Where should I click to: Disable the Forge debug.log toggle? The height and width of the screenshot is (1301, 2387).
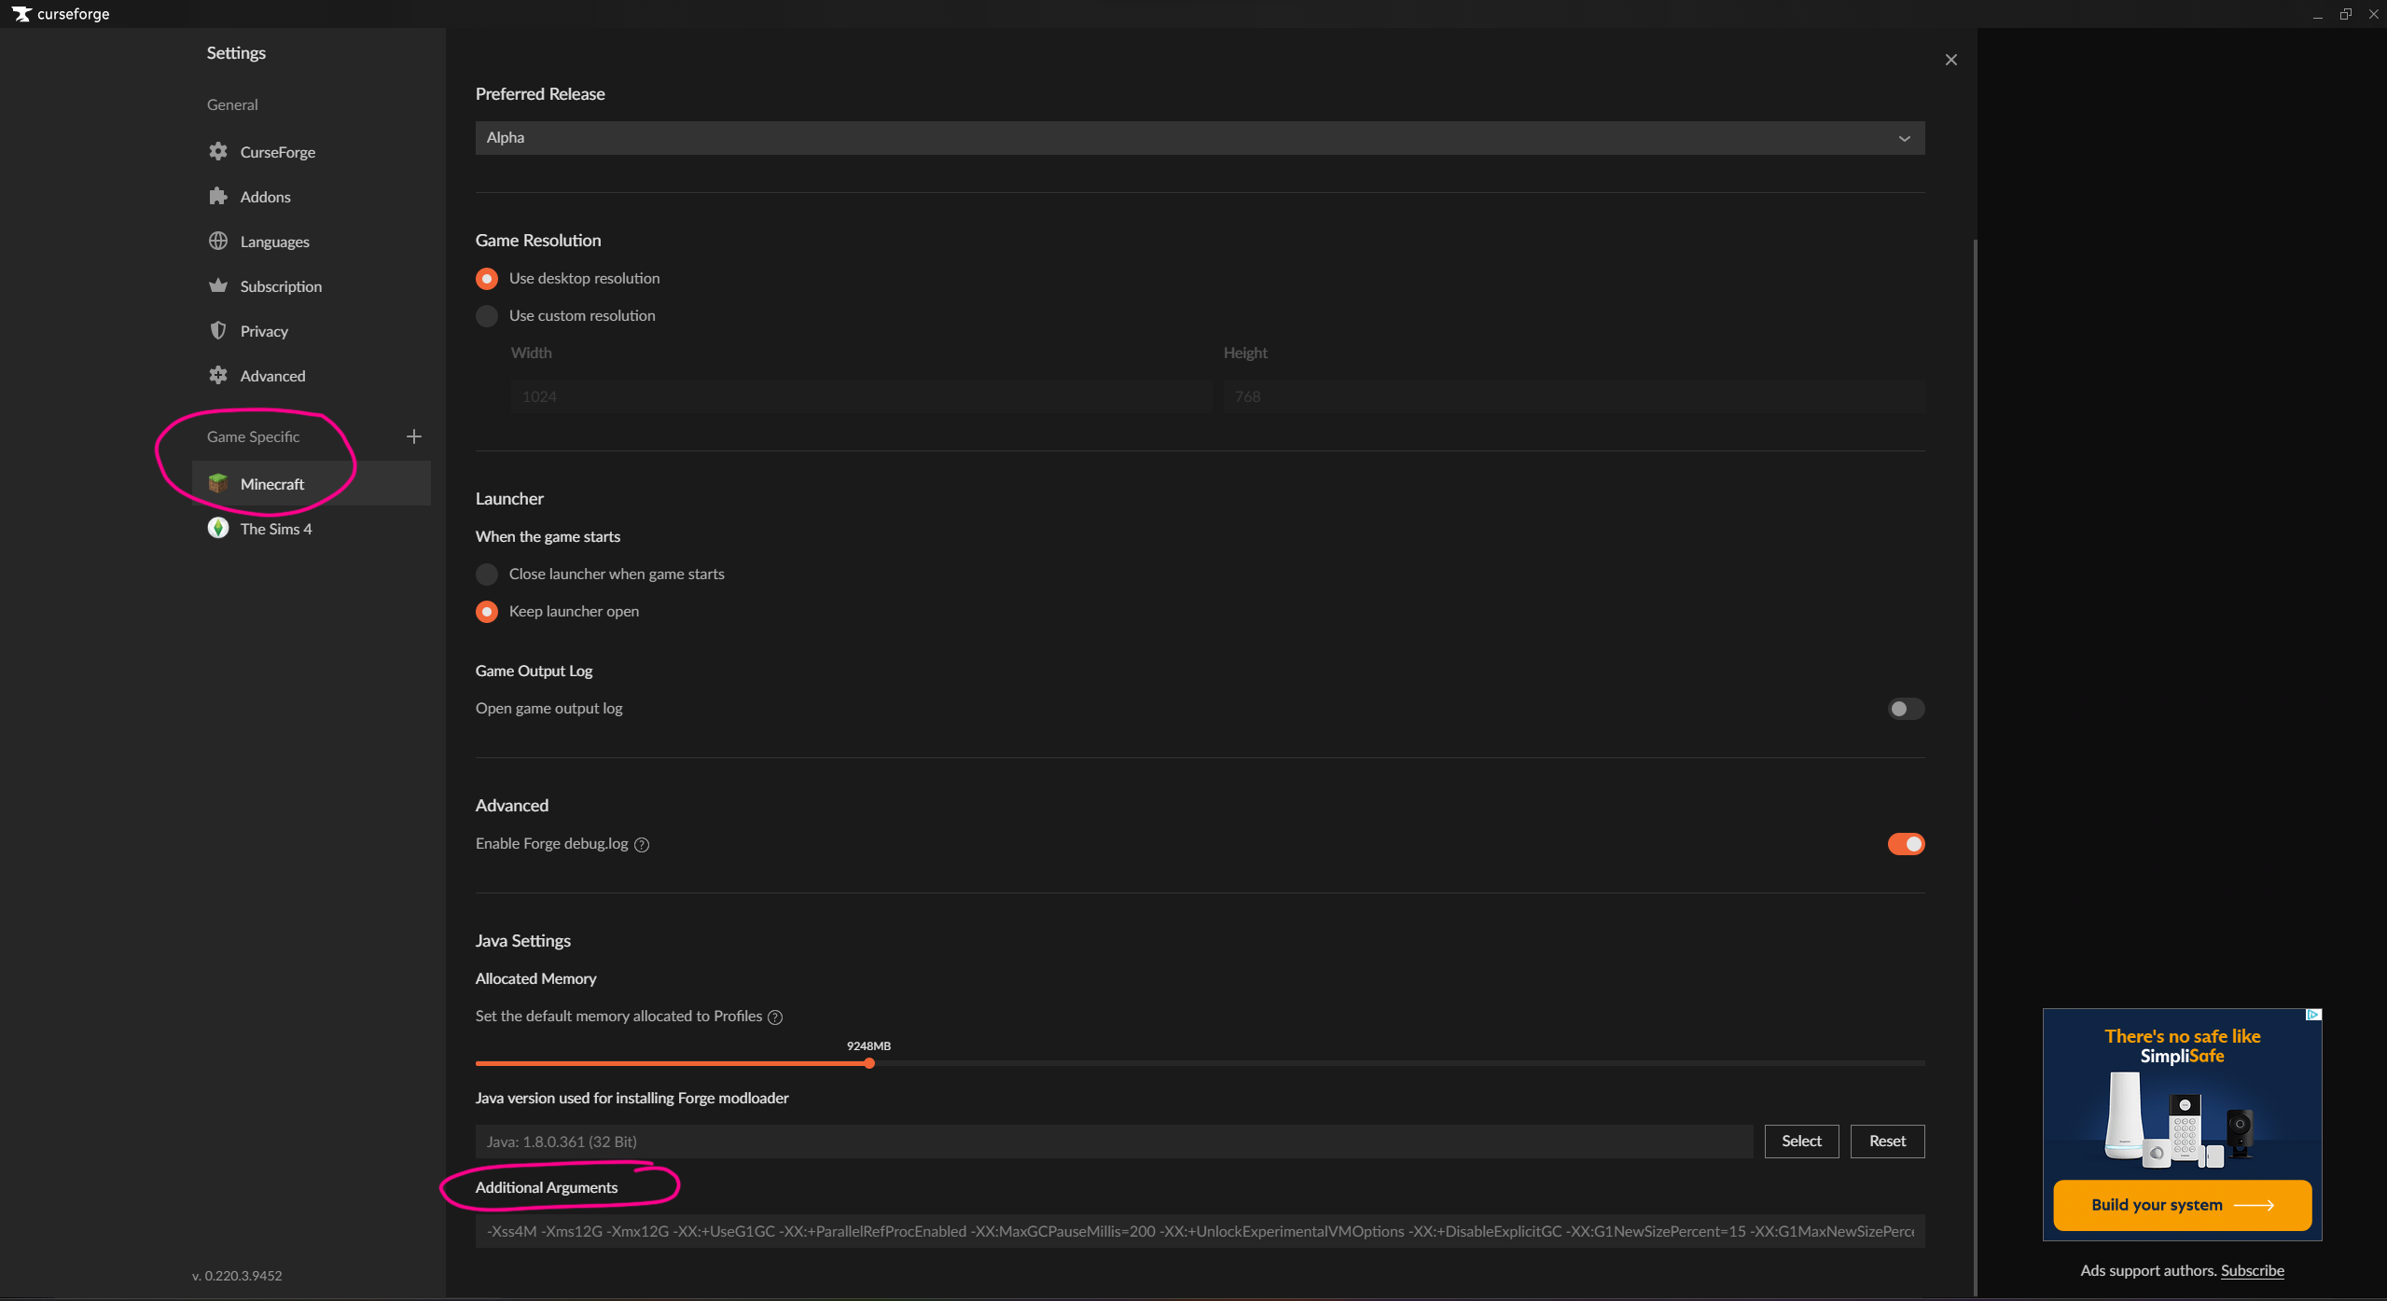point(1905,844)
